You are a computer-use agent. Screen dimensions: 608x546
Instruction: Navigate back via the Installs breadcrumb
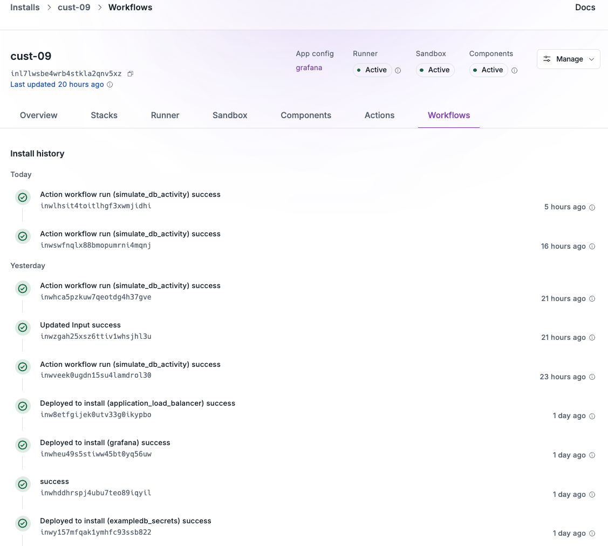(x=25, y=7)
